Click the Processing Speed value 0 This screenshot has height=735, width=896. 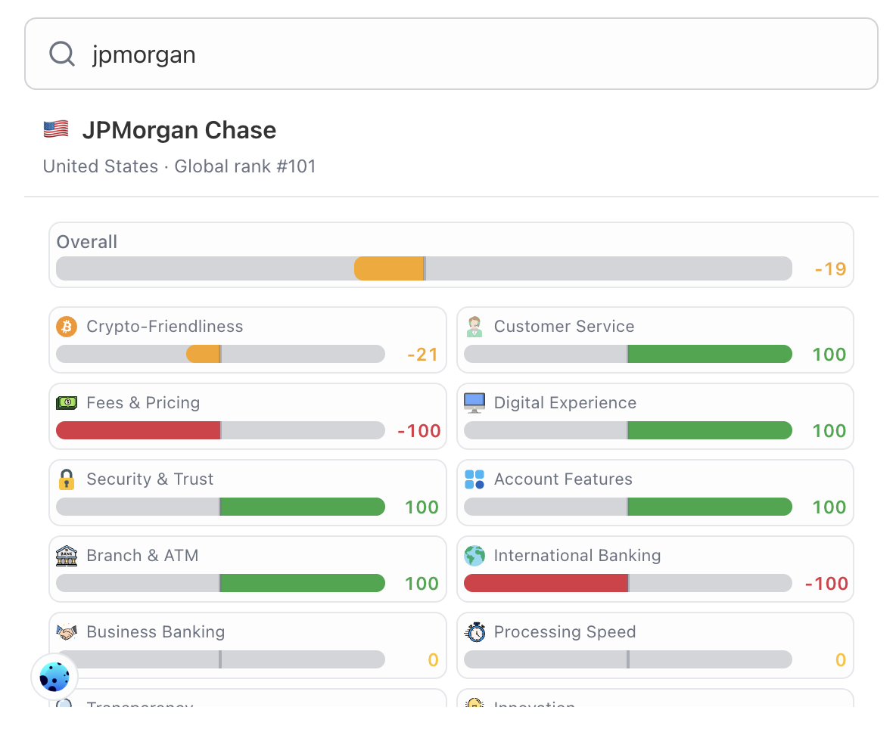[841, 659]
